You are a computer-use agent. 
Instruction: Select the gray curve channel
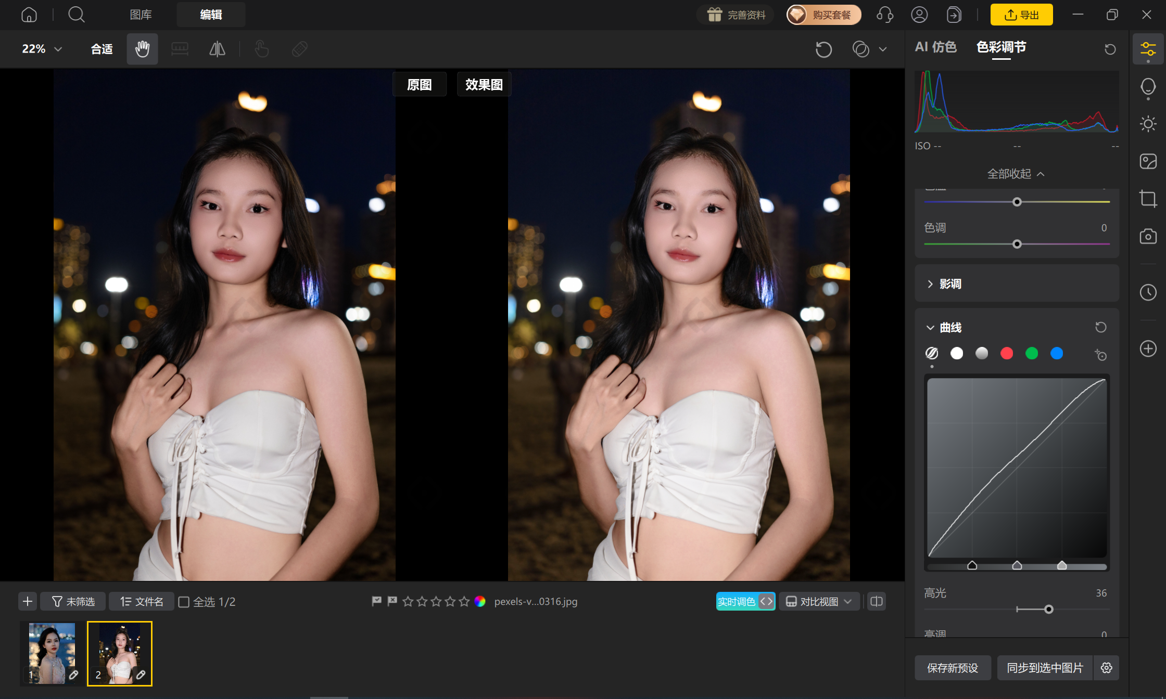(982, 354)
